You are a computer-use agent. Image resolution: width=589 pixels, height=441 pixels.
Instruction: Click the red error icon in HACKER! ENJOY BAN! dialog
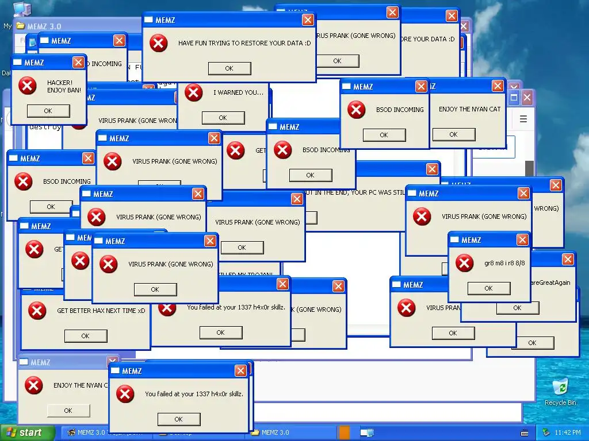(x=28, y=86)
